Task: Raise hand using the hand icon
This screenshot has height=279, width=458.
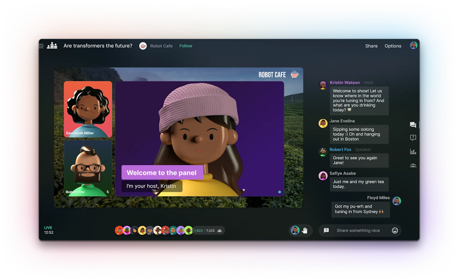Action: pyautogui.click(x=304, y=231)
